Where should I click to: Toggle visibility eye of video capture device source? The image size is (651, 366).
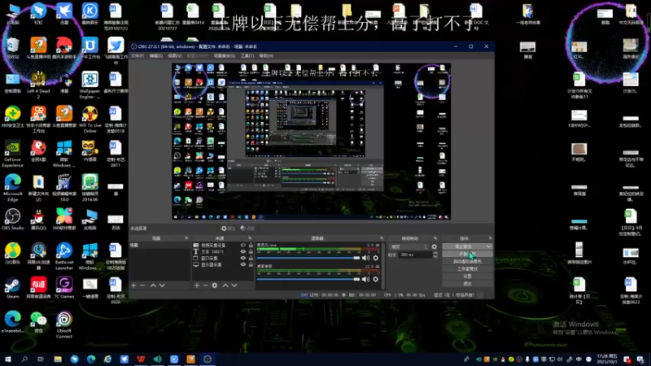(243, 246)
